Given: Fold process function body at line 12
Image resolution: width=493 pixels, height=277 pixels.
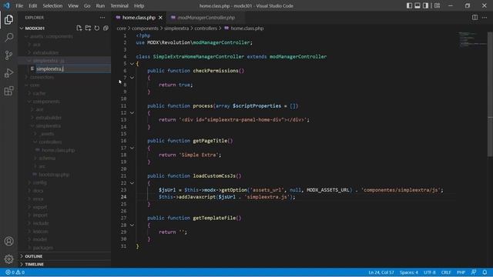Looking at the screenshot, I should click(132, 113).
